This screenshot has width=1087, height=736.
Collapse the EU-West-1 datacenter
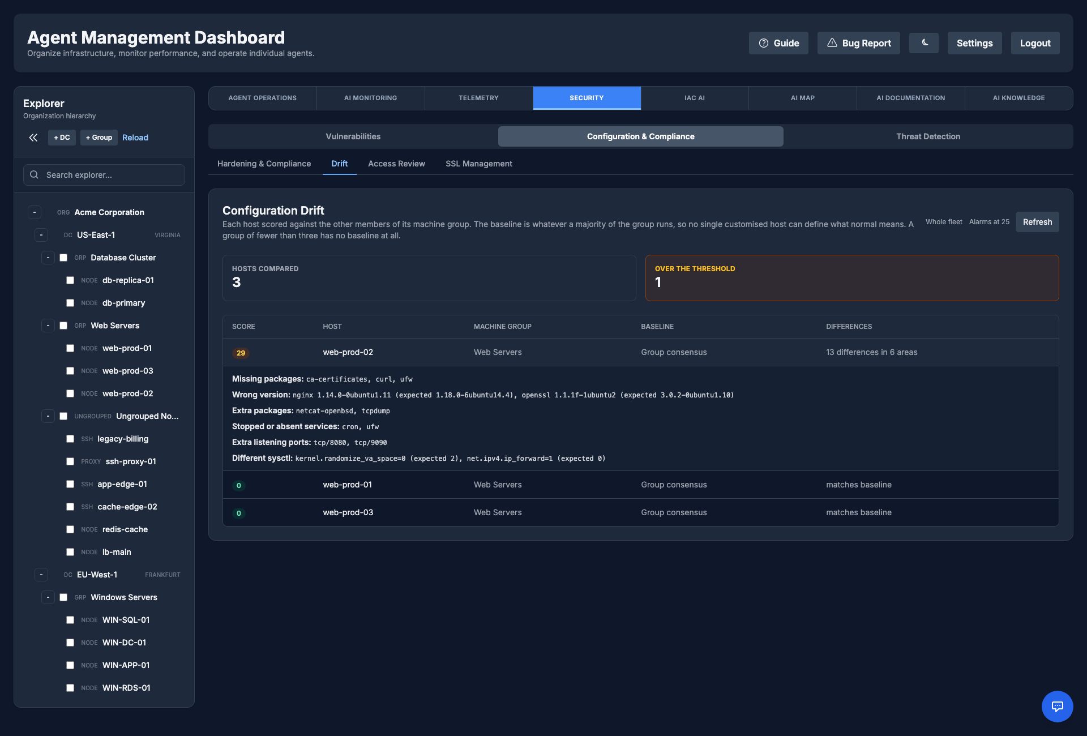pyautogui.click(x=41, y=575)
